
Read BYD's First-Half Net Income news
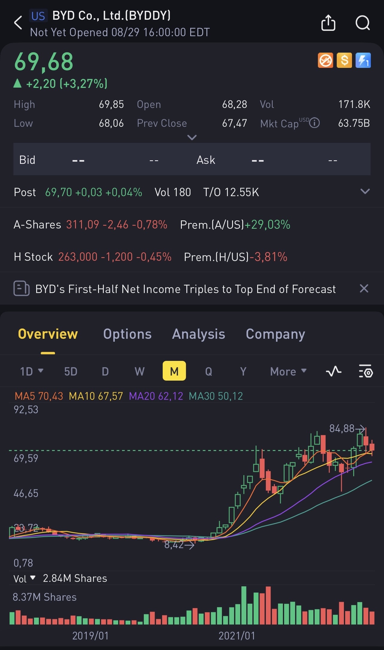coord(185,289)
